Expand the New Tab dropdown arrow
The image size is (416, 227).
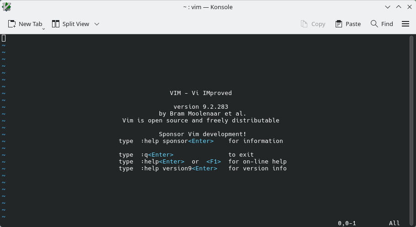44,28
